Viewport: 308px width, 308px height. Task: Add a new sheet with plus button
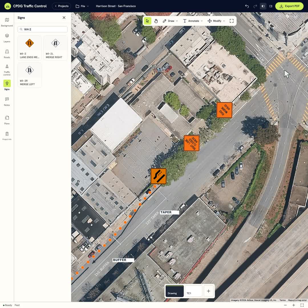pyautogui.click(x=208, y=291)
